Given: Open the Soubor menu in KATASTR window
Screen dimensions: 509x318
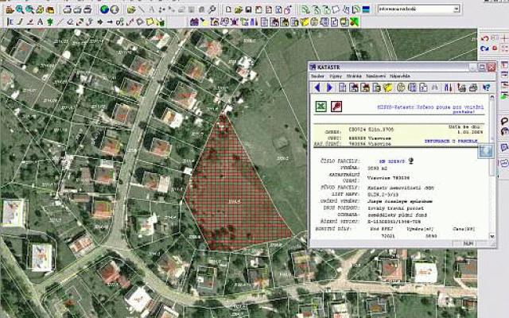Looking at the screenshot, I should pyautogui.click(x=317, y=76).
